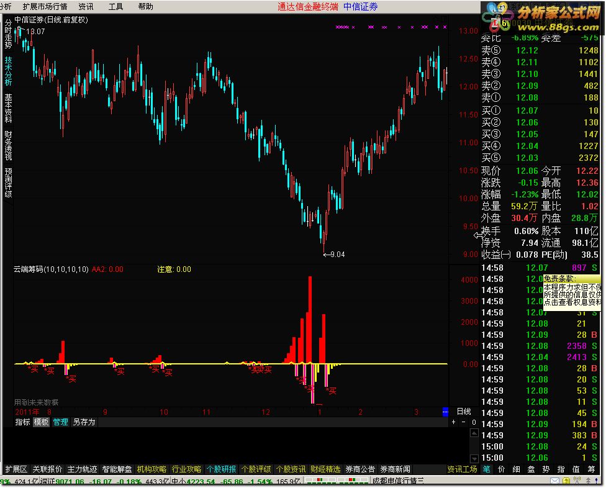The width and height of the screenshot is (606, 488).
Task: Switch to 分时走势 side tab
Action: pos(8,34)
